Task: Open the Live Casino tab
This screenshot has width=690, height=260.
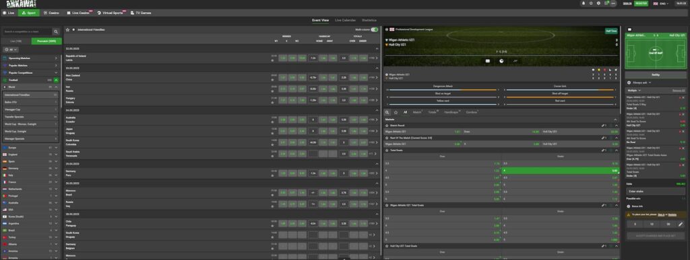Action: click(x=80, y=13)
